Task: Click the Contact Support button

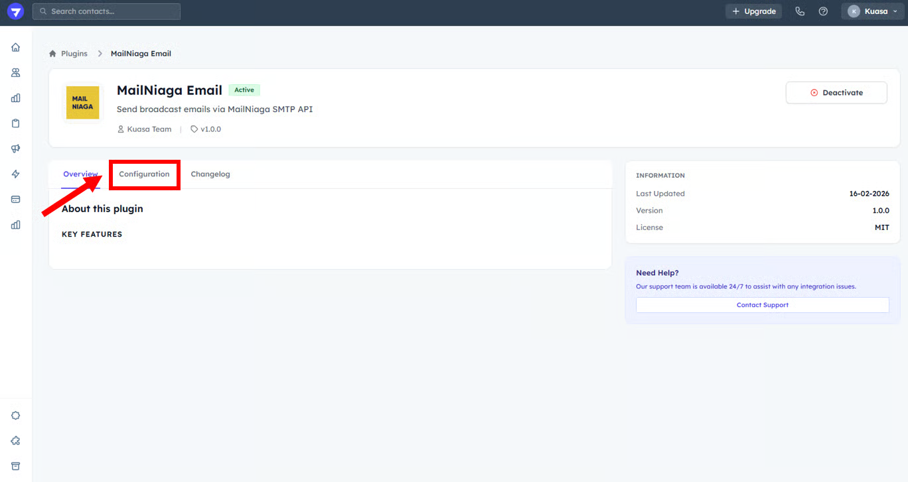Action: 762,305
